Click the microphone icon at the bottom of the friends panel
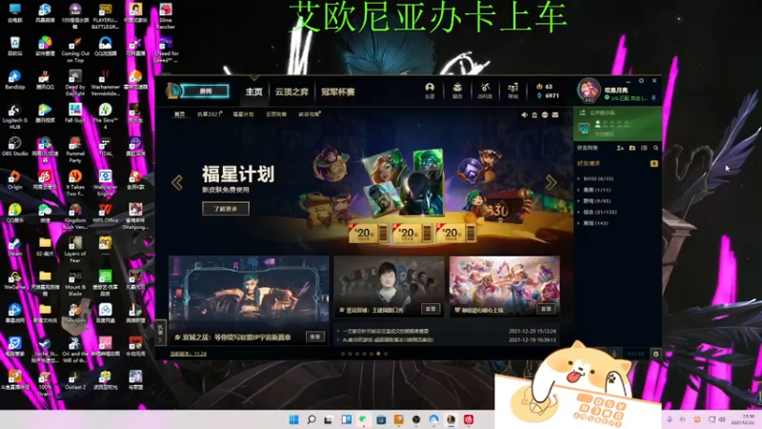The width and height of the screenshot is (762, 429). (614, 354)
